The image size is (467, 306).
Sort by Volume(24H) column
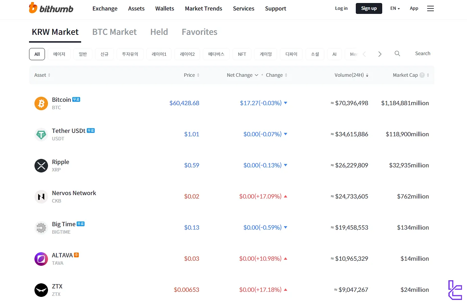tap(351, 75)
